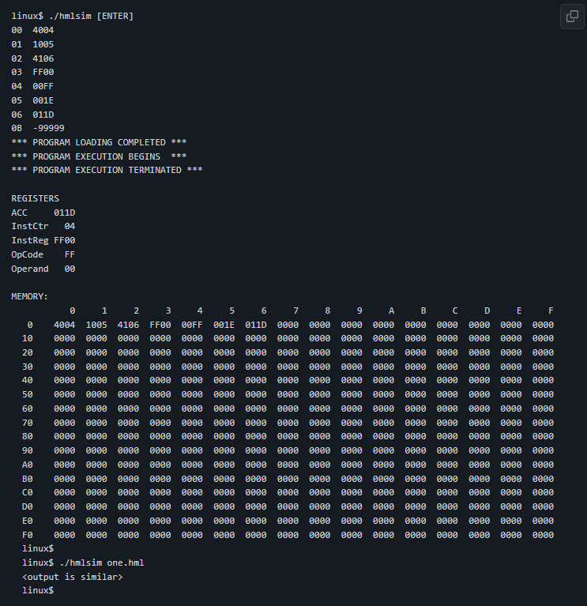Click memory cell FF00 in row 0

(160, 325)
